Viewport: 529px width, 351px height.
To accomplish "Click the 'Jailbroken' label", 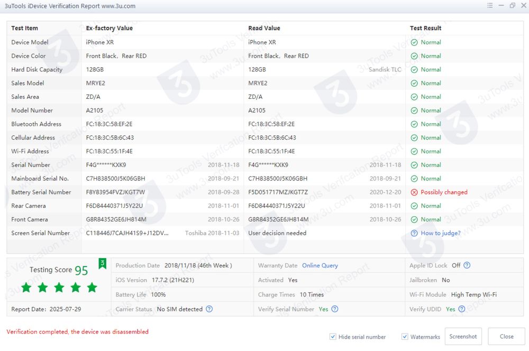I will point(423,280).
